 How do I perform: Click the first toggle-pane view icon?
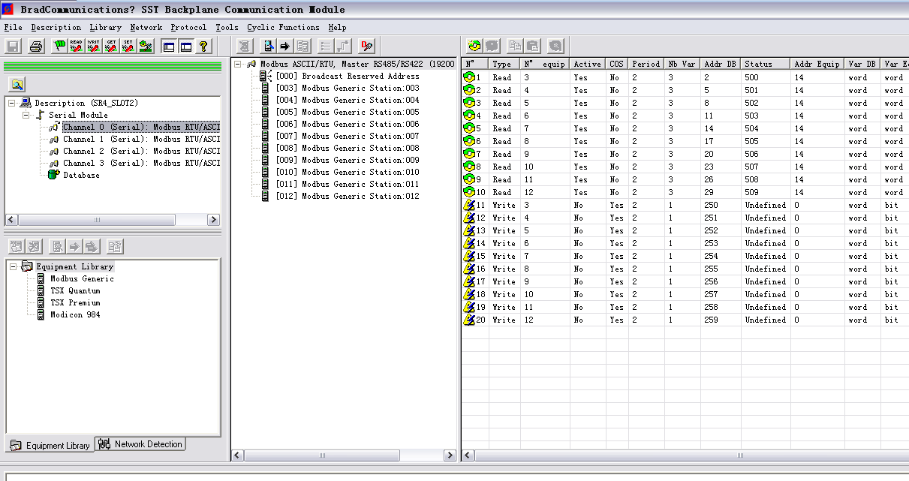(x=169, y=47)
